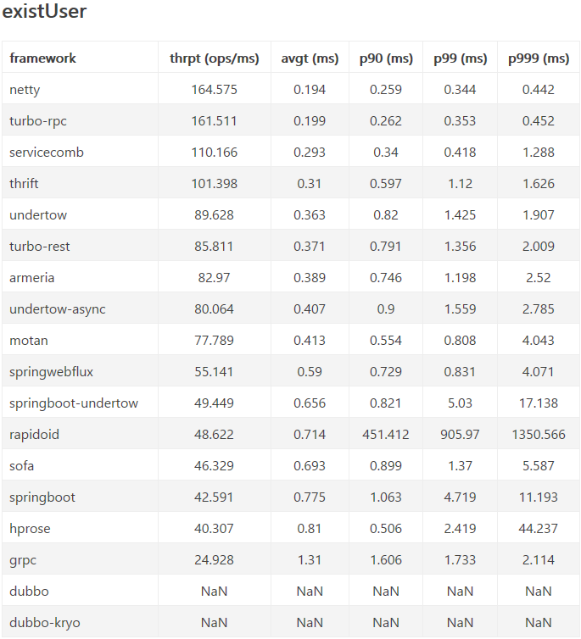Select the p90 (ms) column header

click(386, 58)
